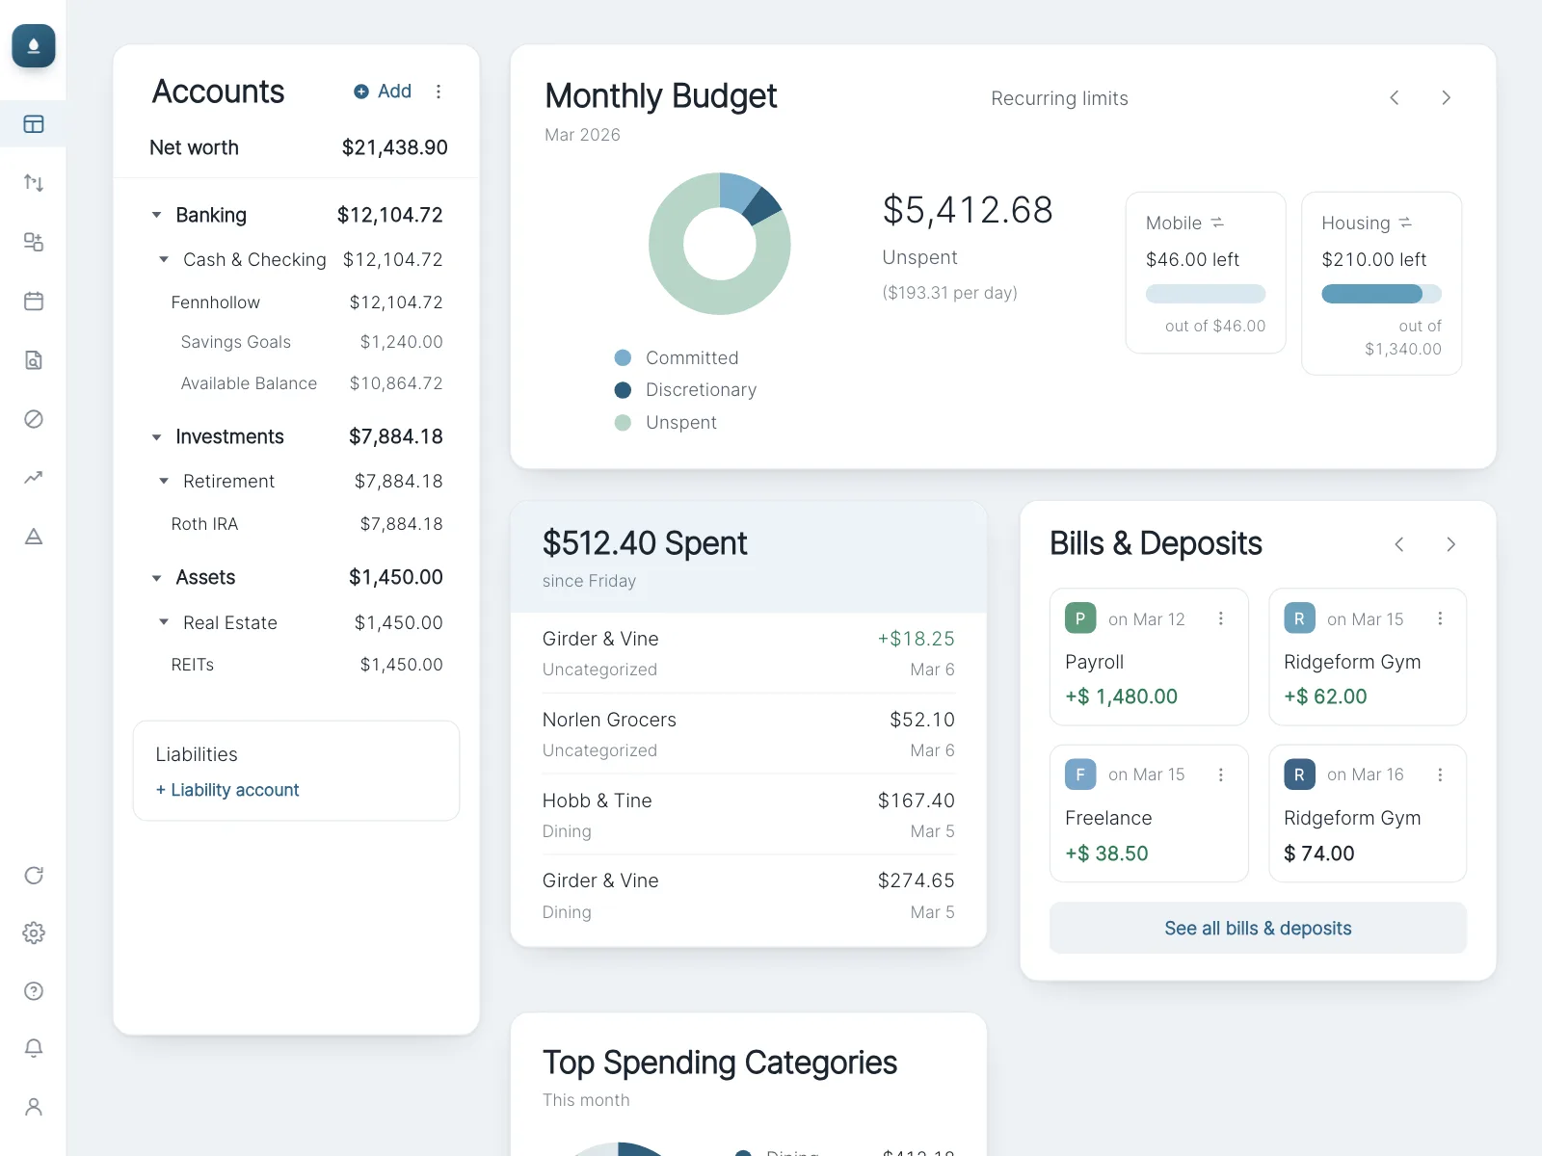Open the shapes categories icon in the sidebar

coord(34,242)
